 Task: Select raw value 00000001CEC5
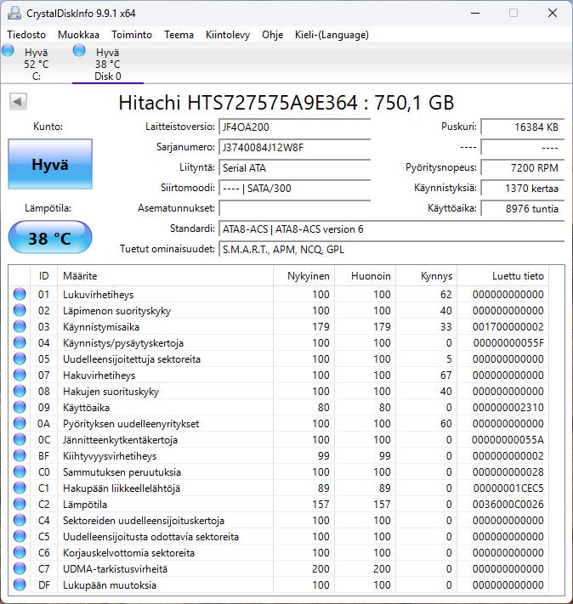pyautogui.click(x=508, y=488)
